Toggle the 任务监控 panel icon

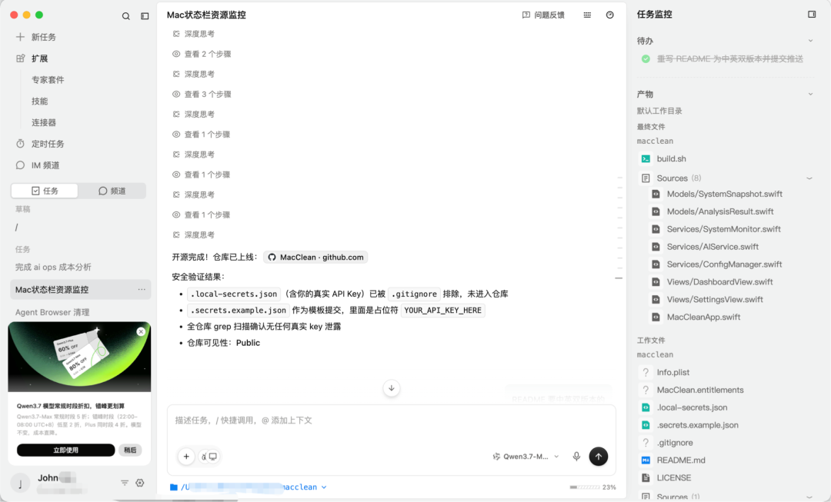pyautogui.click(x=812, y=15)
